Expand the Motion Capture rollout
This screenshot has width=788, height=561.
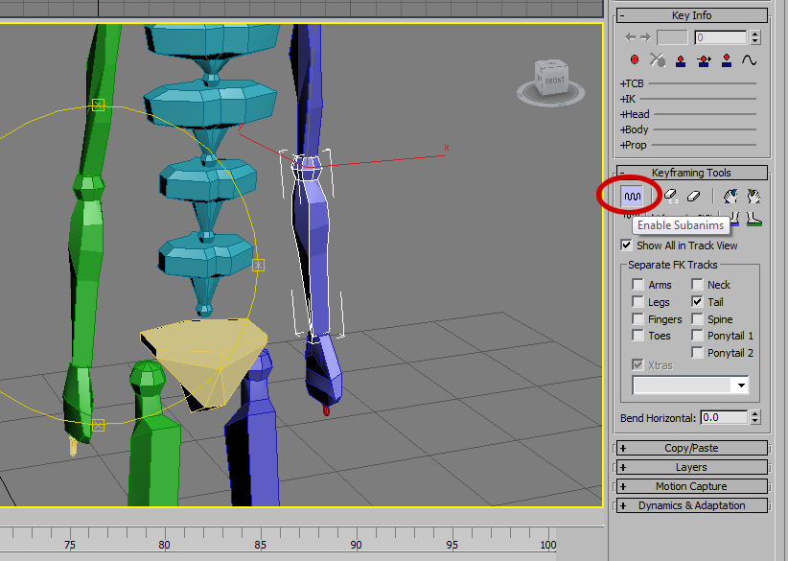point(690,486)
